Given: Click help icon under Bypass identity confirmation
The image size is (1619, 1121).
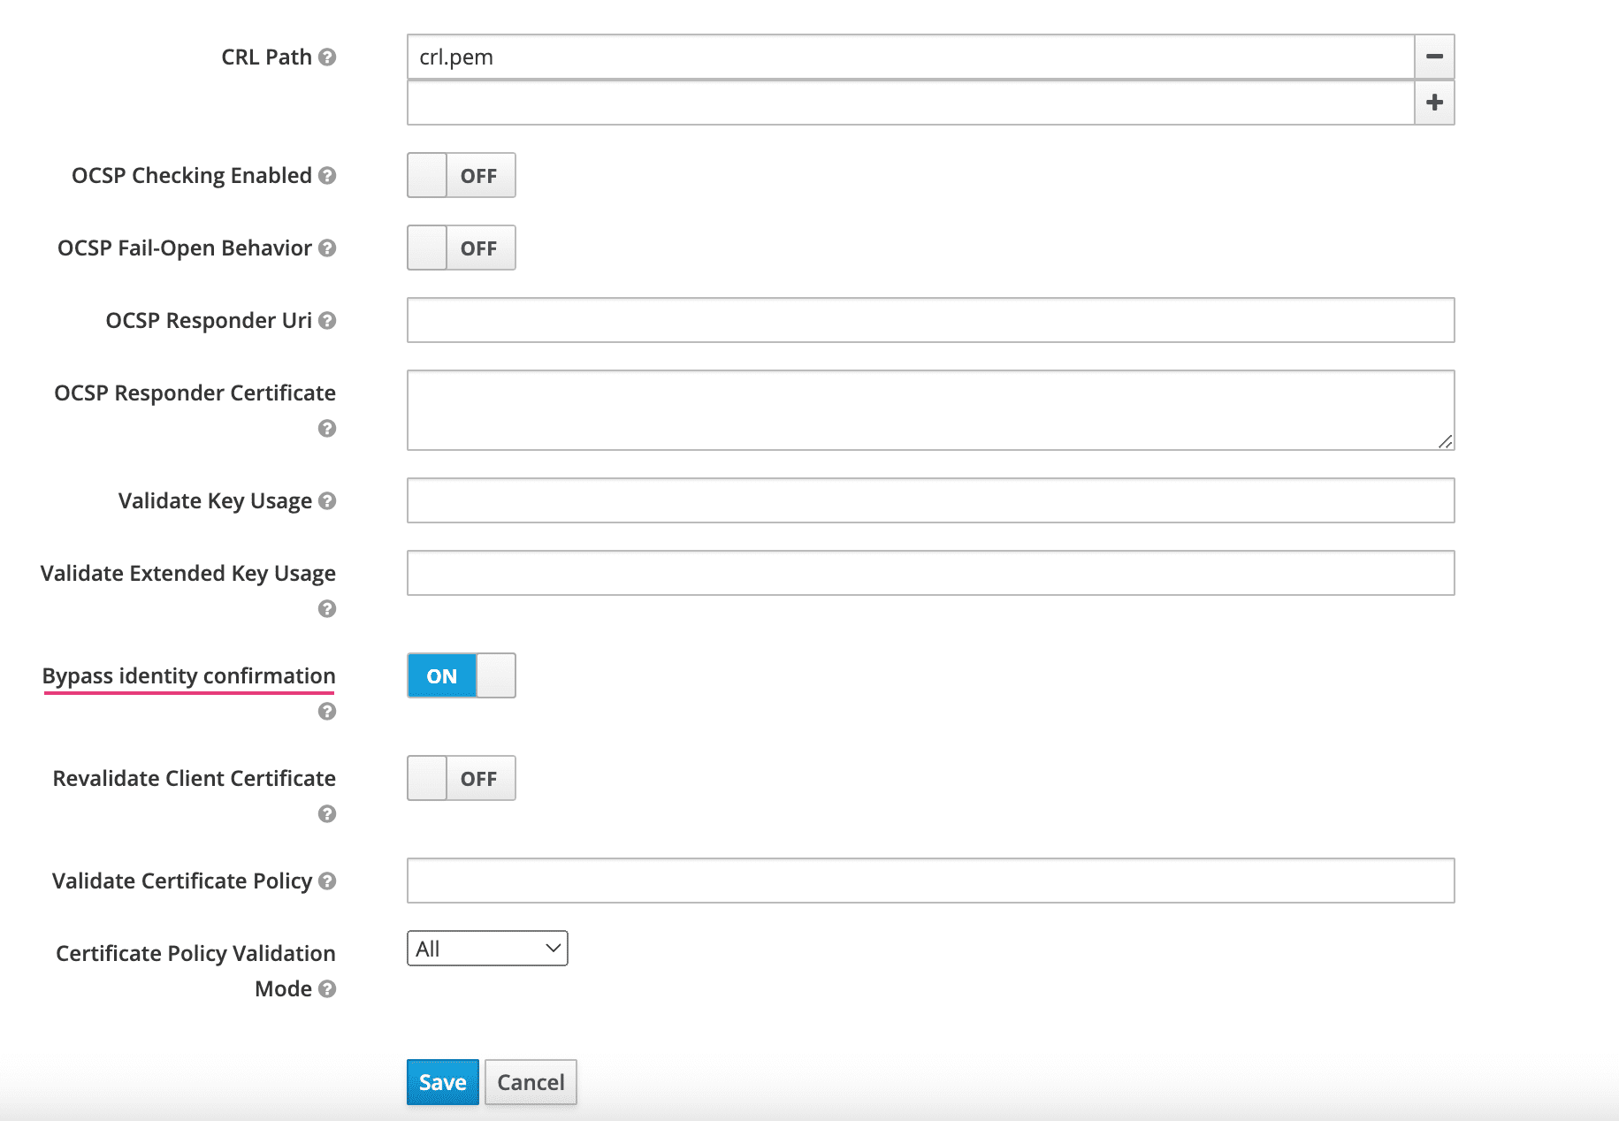Looking at the screenshot, I should [x=327, y=712].
